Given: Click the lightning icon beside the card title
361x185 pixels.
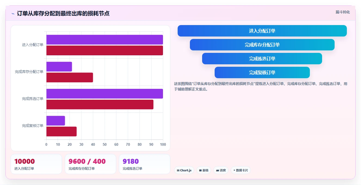Looking at the screenshot, I should [x=13, y=14].
